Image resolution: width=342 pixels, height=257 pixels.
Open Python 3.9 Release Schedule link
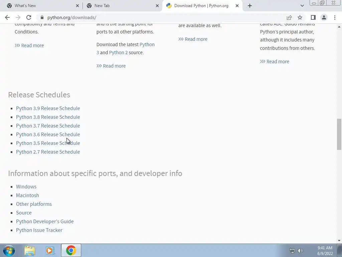click(x=48, y=108)
